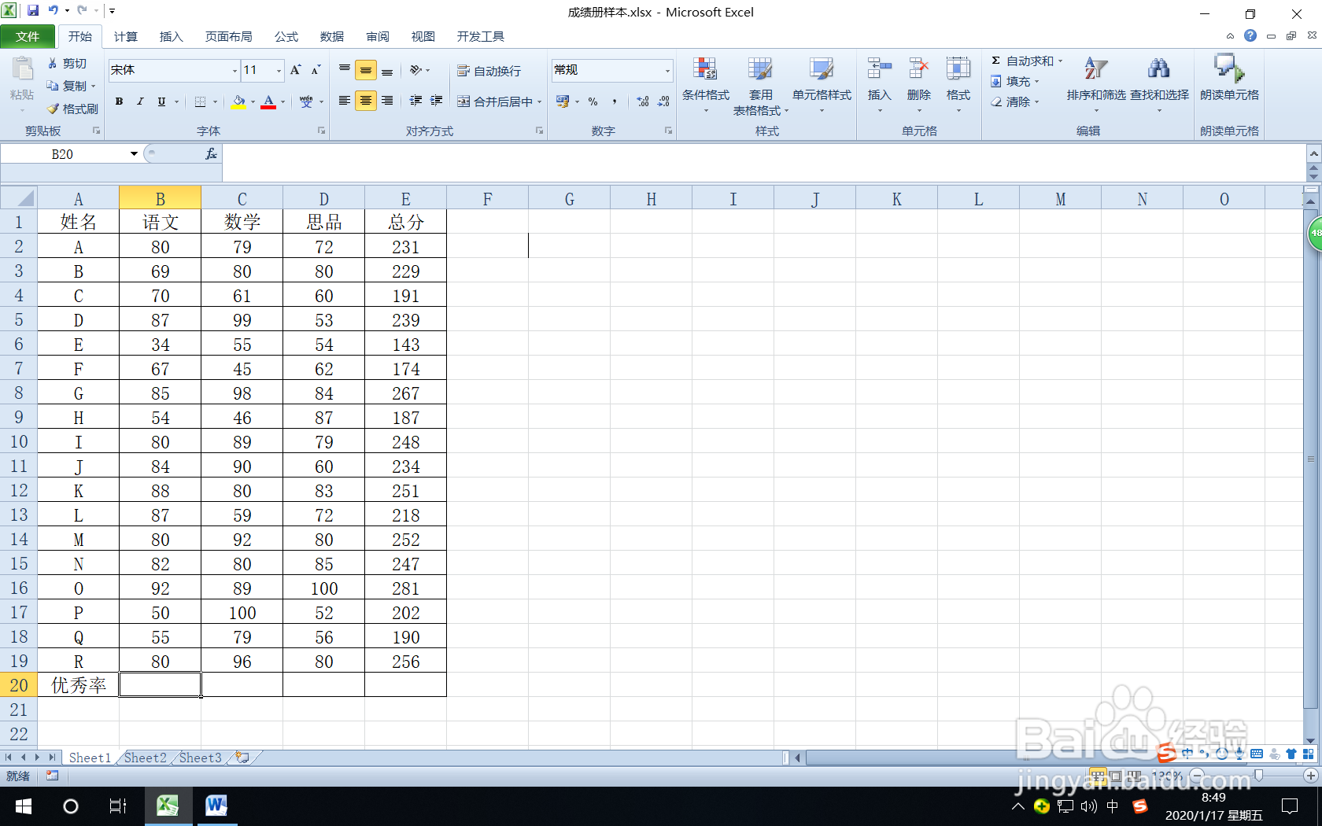This screenshot has width=1322, height=826.
Task: Select cell A20 containing 优秀率
Action: (x=79, y=685)
